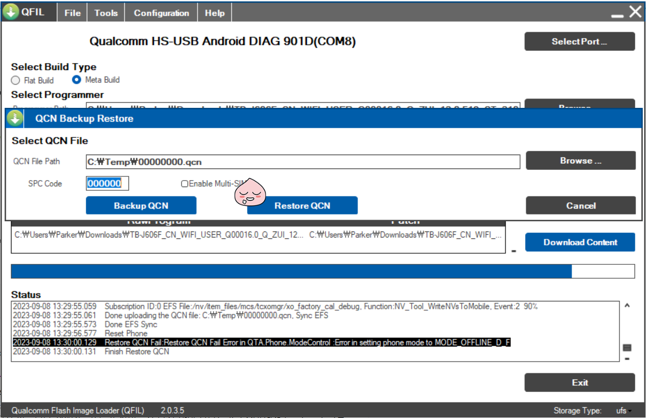Click the Backup QCN button
This screenshot has width=646, height=418.
(x=141, y=206)
